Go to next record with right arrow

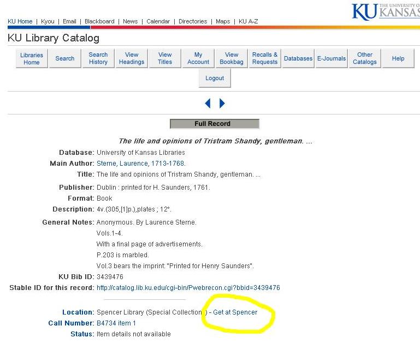(222, 103)
